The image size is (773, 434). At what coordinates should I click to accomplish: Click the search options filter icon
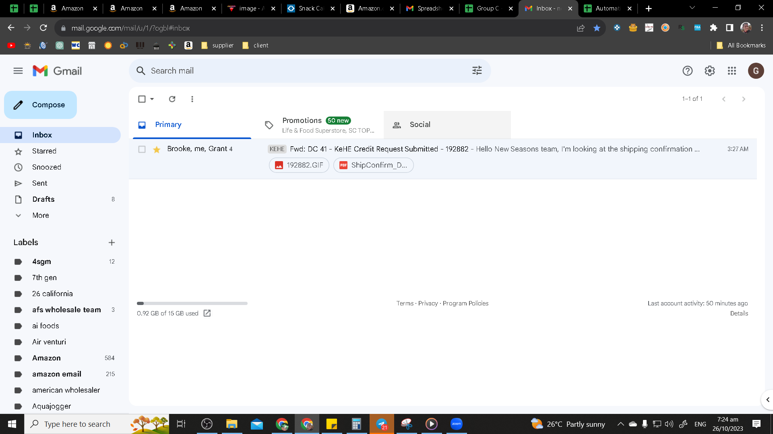coord(477,71)
